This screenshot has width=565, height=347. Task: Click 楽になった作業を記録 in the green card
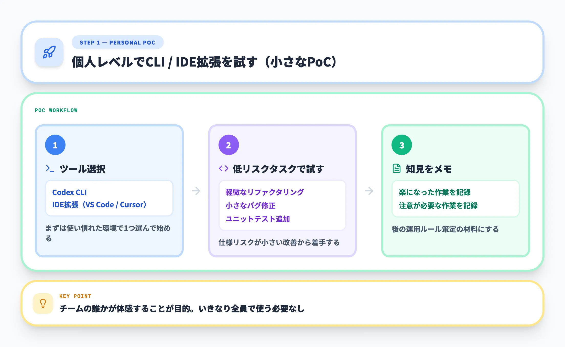click(x=434, y=192)
